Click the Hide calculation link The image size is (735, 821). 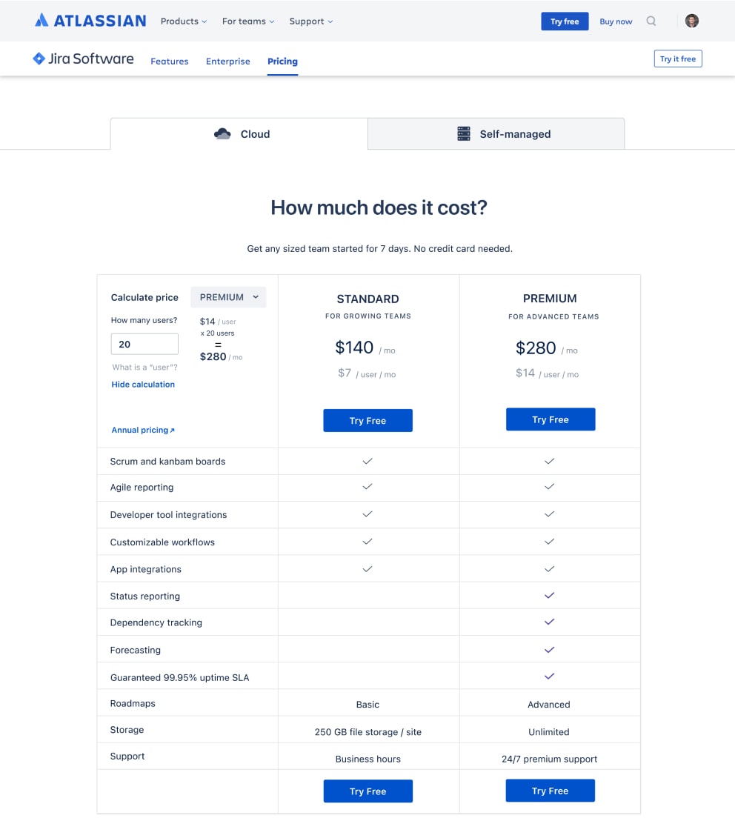143,384
